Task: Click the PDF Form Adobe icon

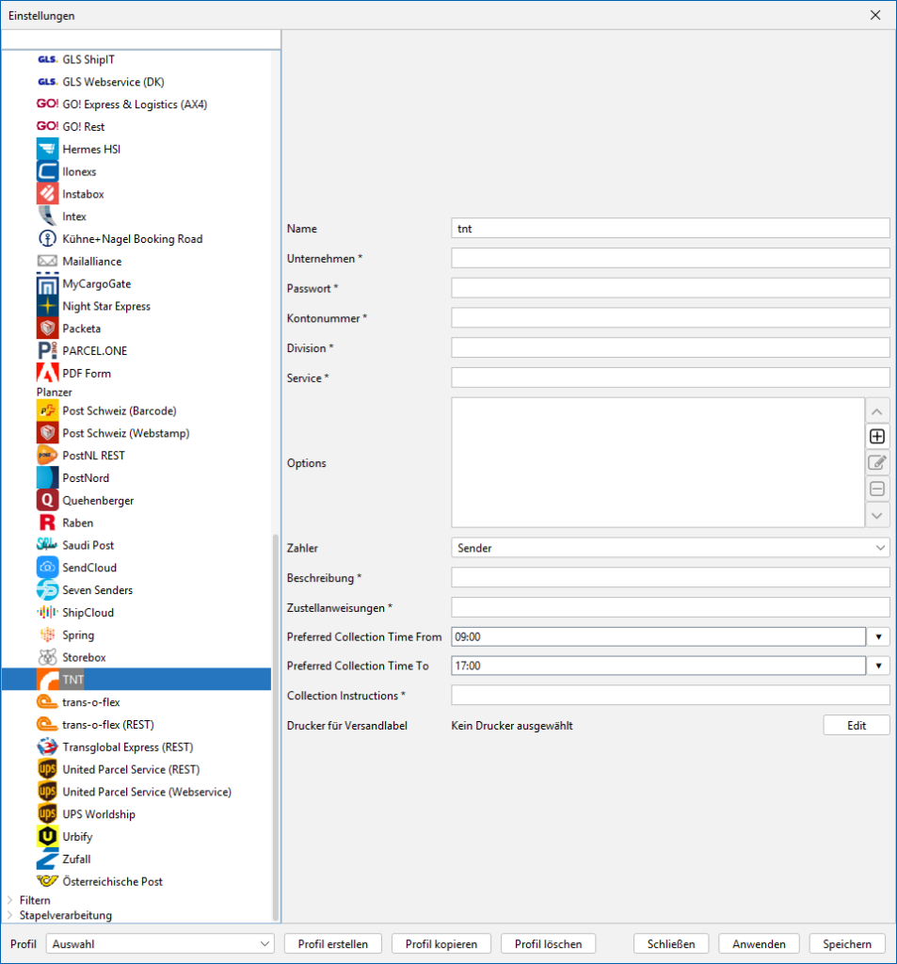Action: click(x=47, y=373)
